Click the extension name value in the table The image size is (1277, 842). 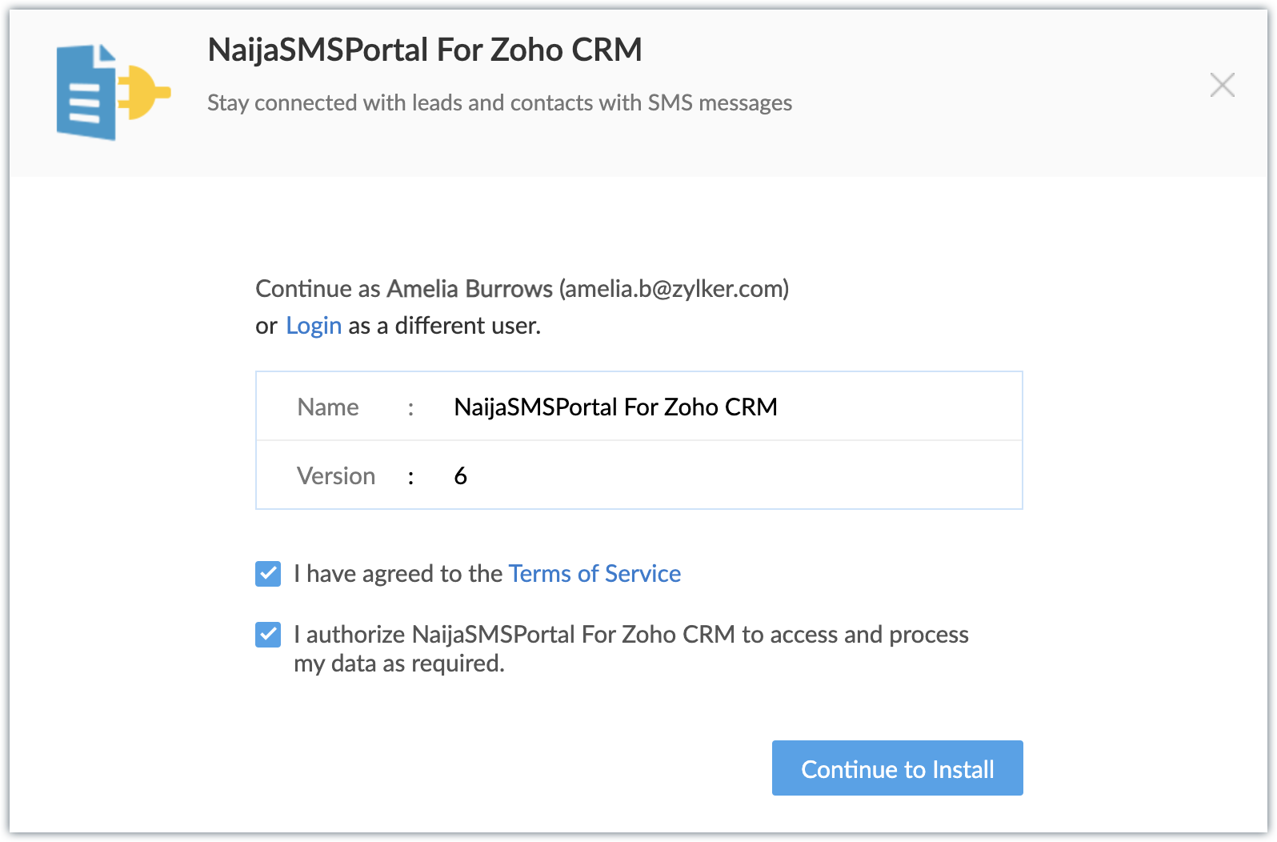coord(615,407)
